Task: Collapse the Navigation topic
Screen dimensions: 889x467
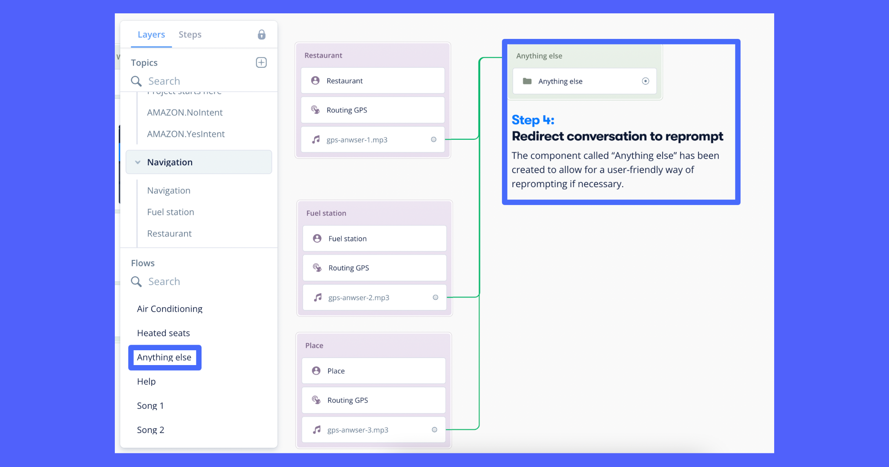Action: pos(137,162)
